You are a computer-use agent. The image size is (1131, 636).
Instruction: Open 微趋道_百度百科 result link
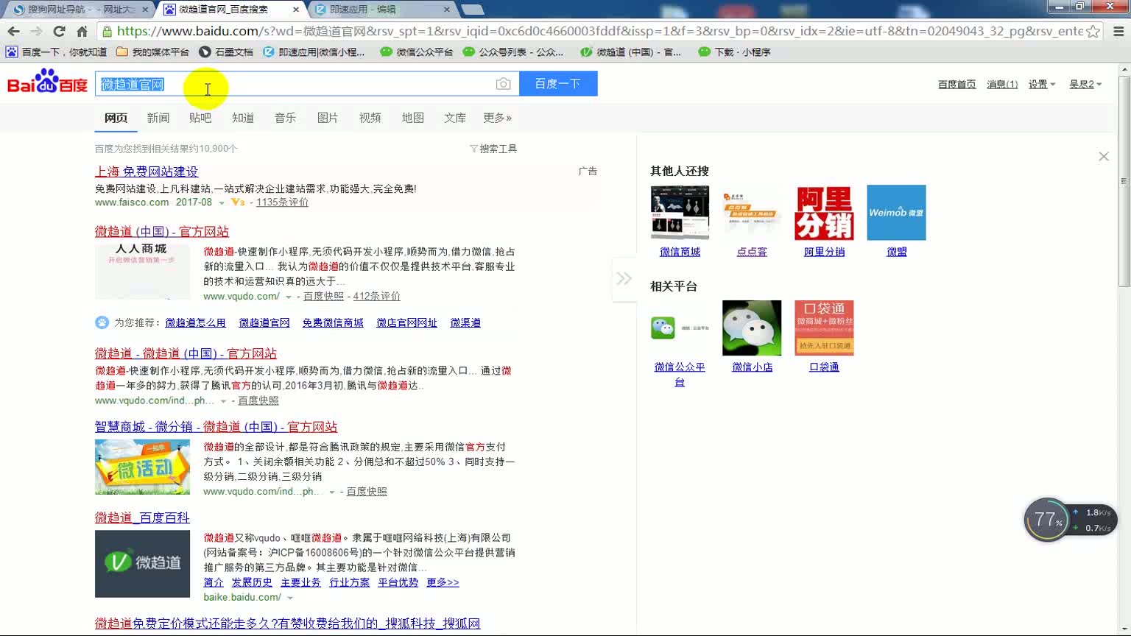pos(142,518)
